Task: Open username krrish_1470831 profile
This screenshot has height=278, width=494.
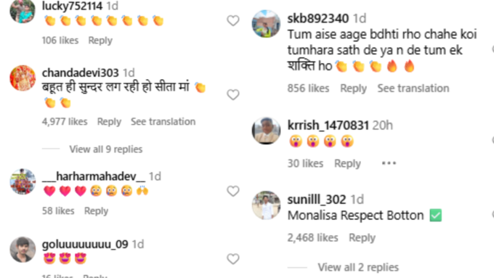Action: tap(328, 126)
